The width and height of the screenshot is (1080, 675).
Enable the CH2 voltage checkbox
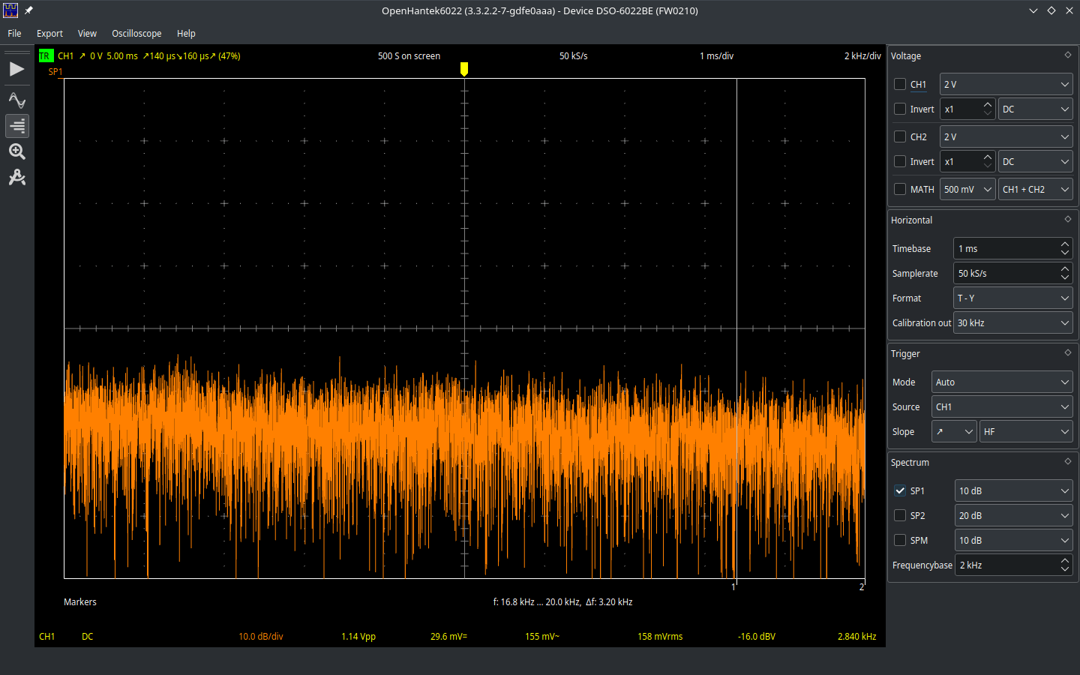point(900,136)
